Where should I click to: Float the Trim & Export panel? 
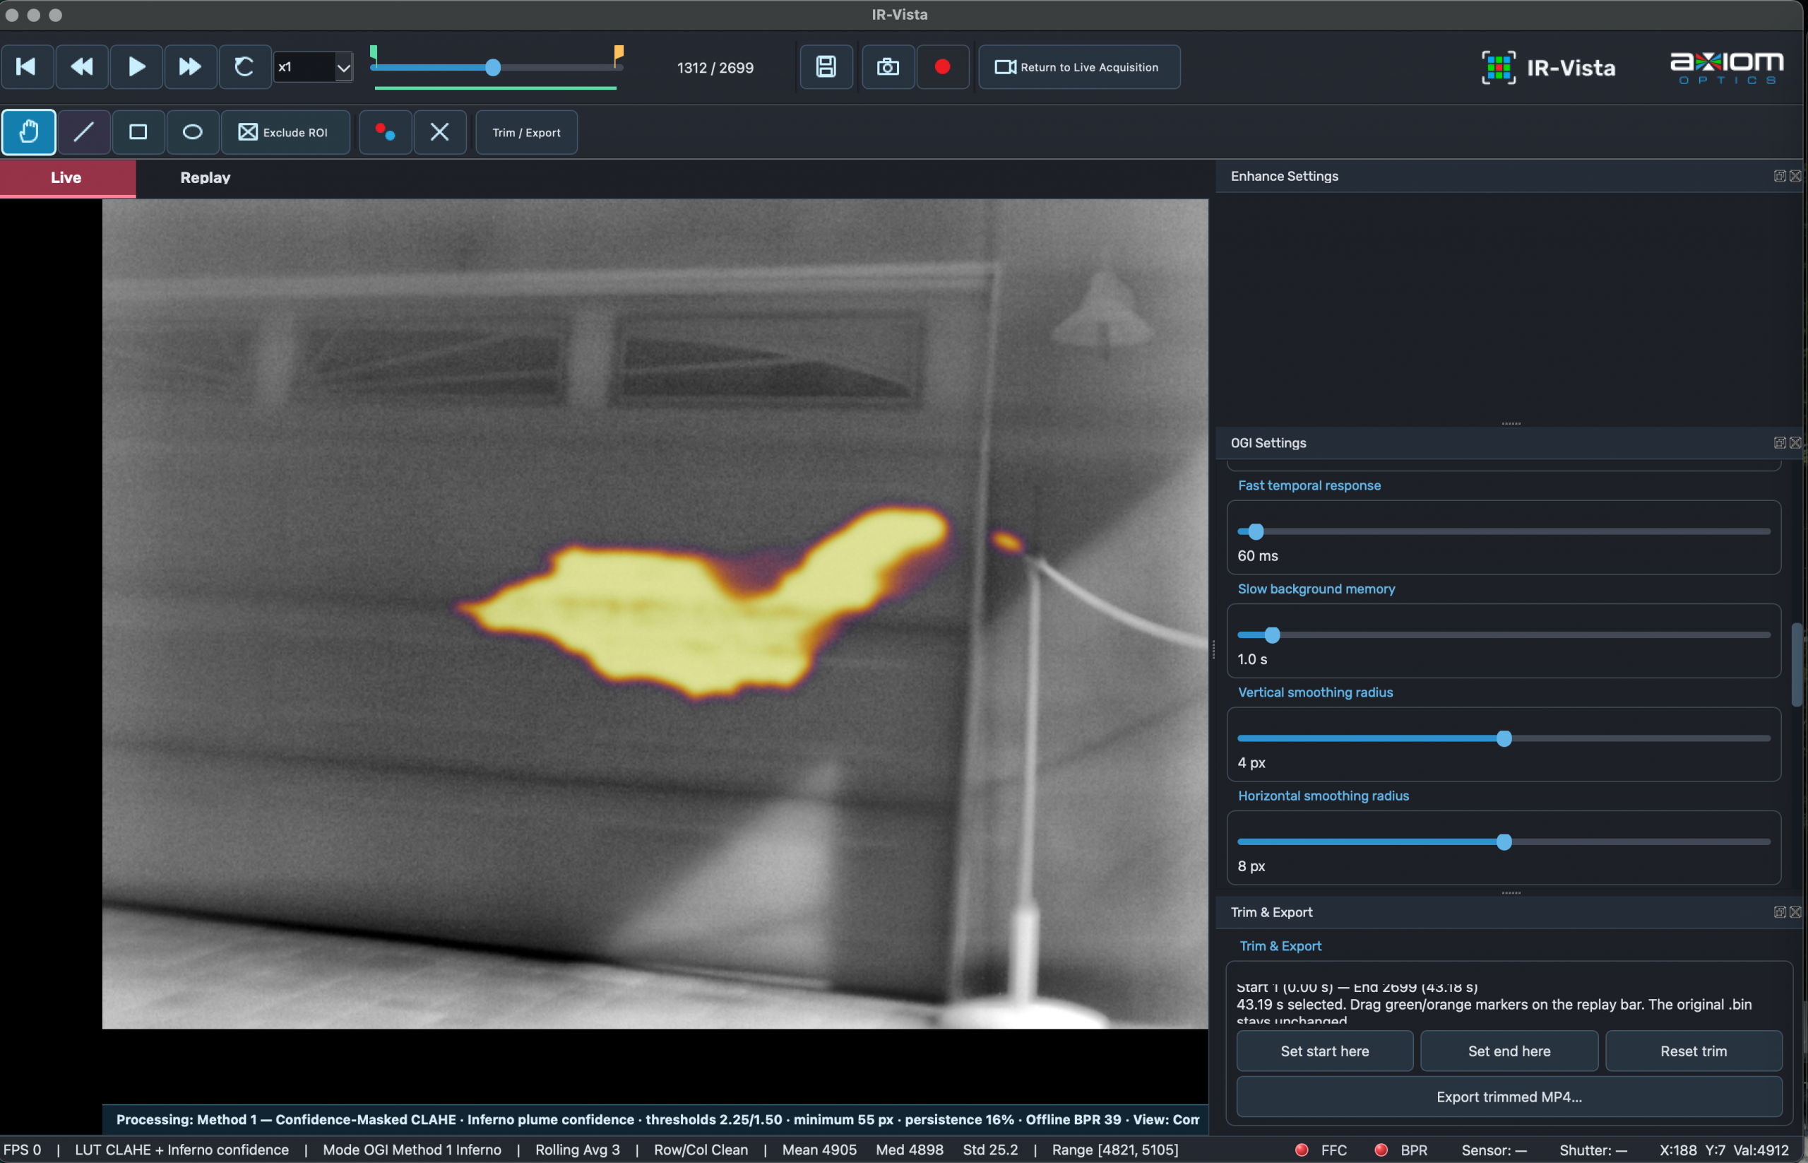pos(1779,912)
